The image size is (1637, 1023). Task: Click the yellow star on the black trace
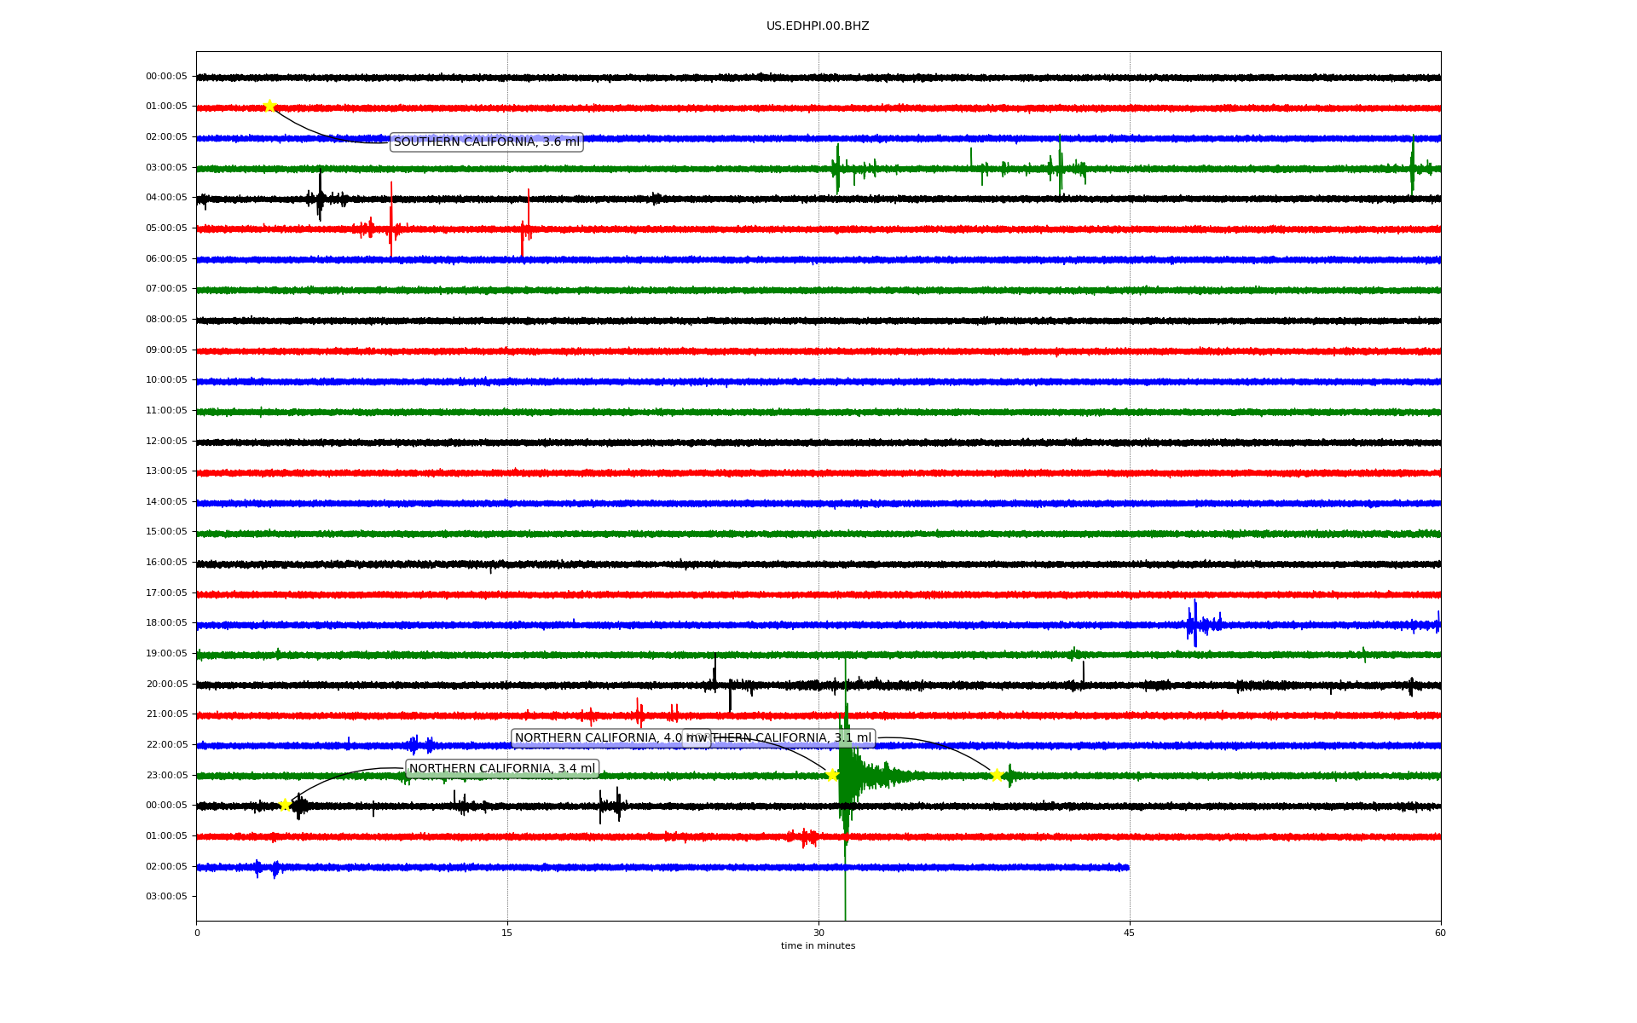coord(285,805)
